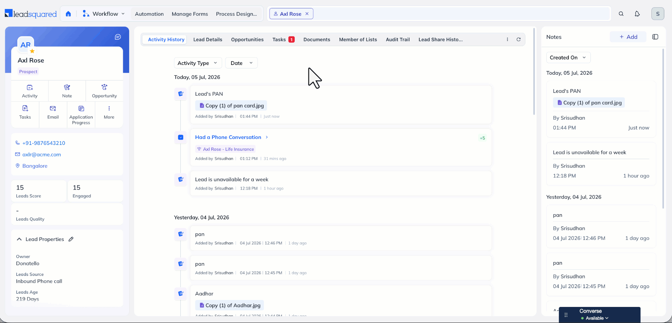Open the Email quick action
This screenshot has width=672, height=323.
click(x=53, y=109)
